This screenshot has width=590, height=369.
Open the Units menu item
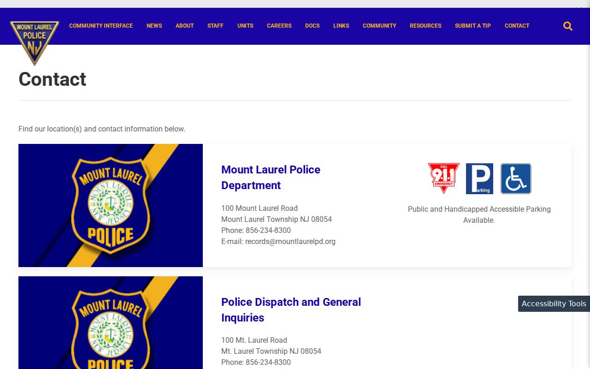[245, 26]
